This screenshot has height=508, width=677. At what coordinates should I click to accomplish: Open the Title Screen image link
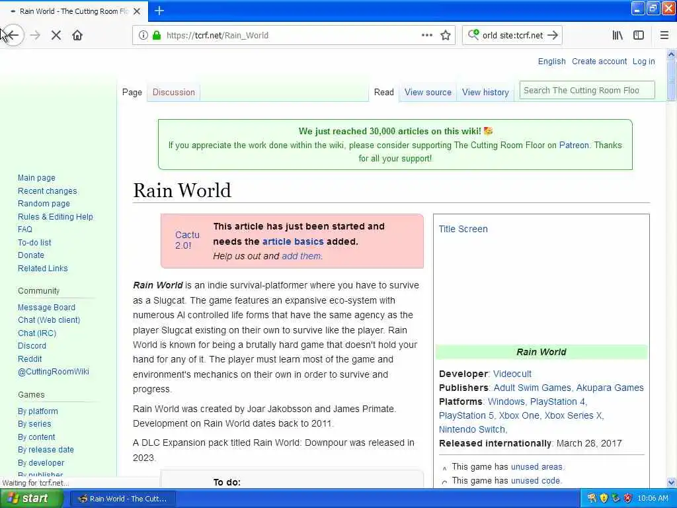click(463, 229)
